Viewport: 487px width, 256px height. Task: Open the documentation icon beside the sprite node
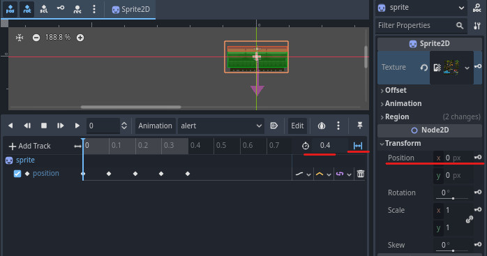pos(477,8)
